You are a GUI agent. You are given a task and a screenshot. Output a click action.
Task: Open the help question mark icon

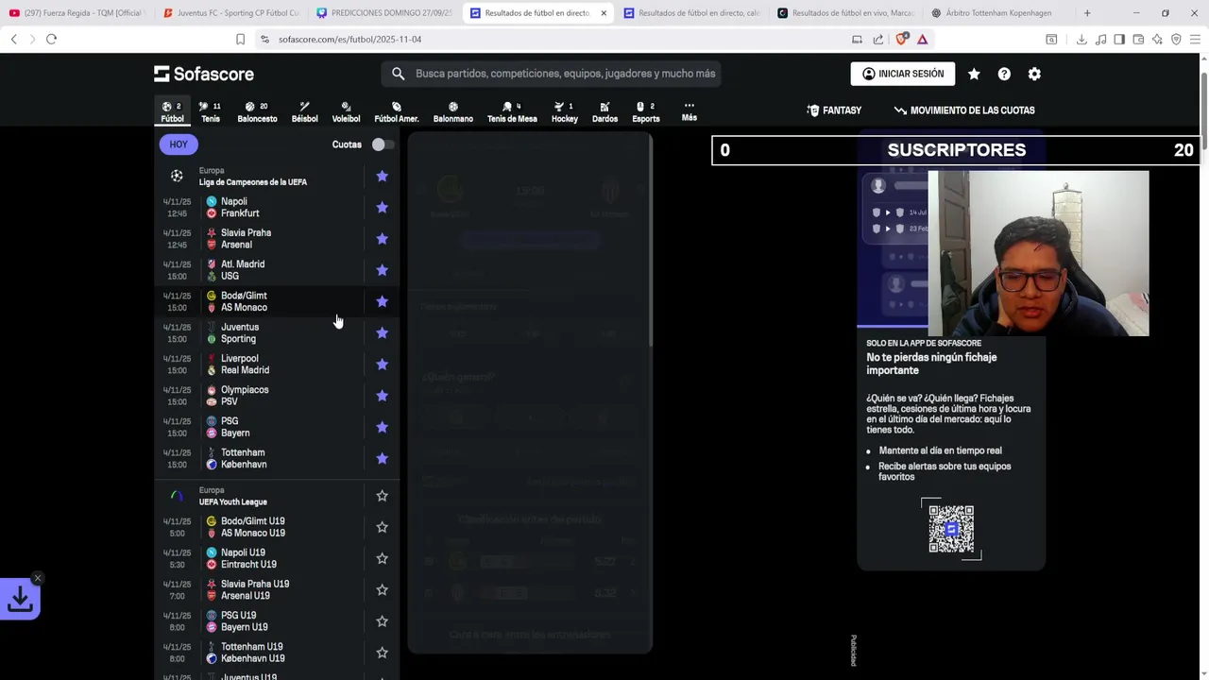coord(1004,74)
